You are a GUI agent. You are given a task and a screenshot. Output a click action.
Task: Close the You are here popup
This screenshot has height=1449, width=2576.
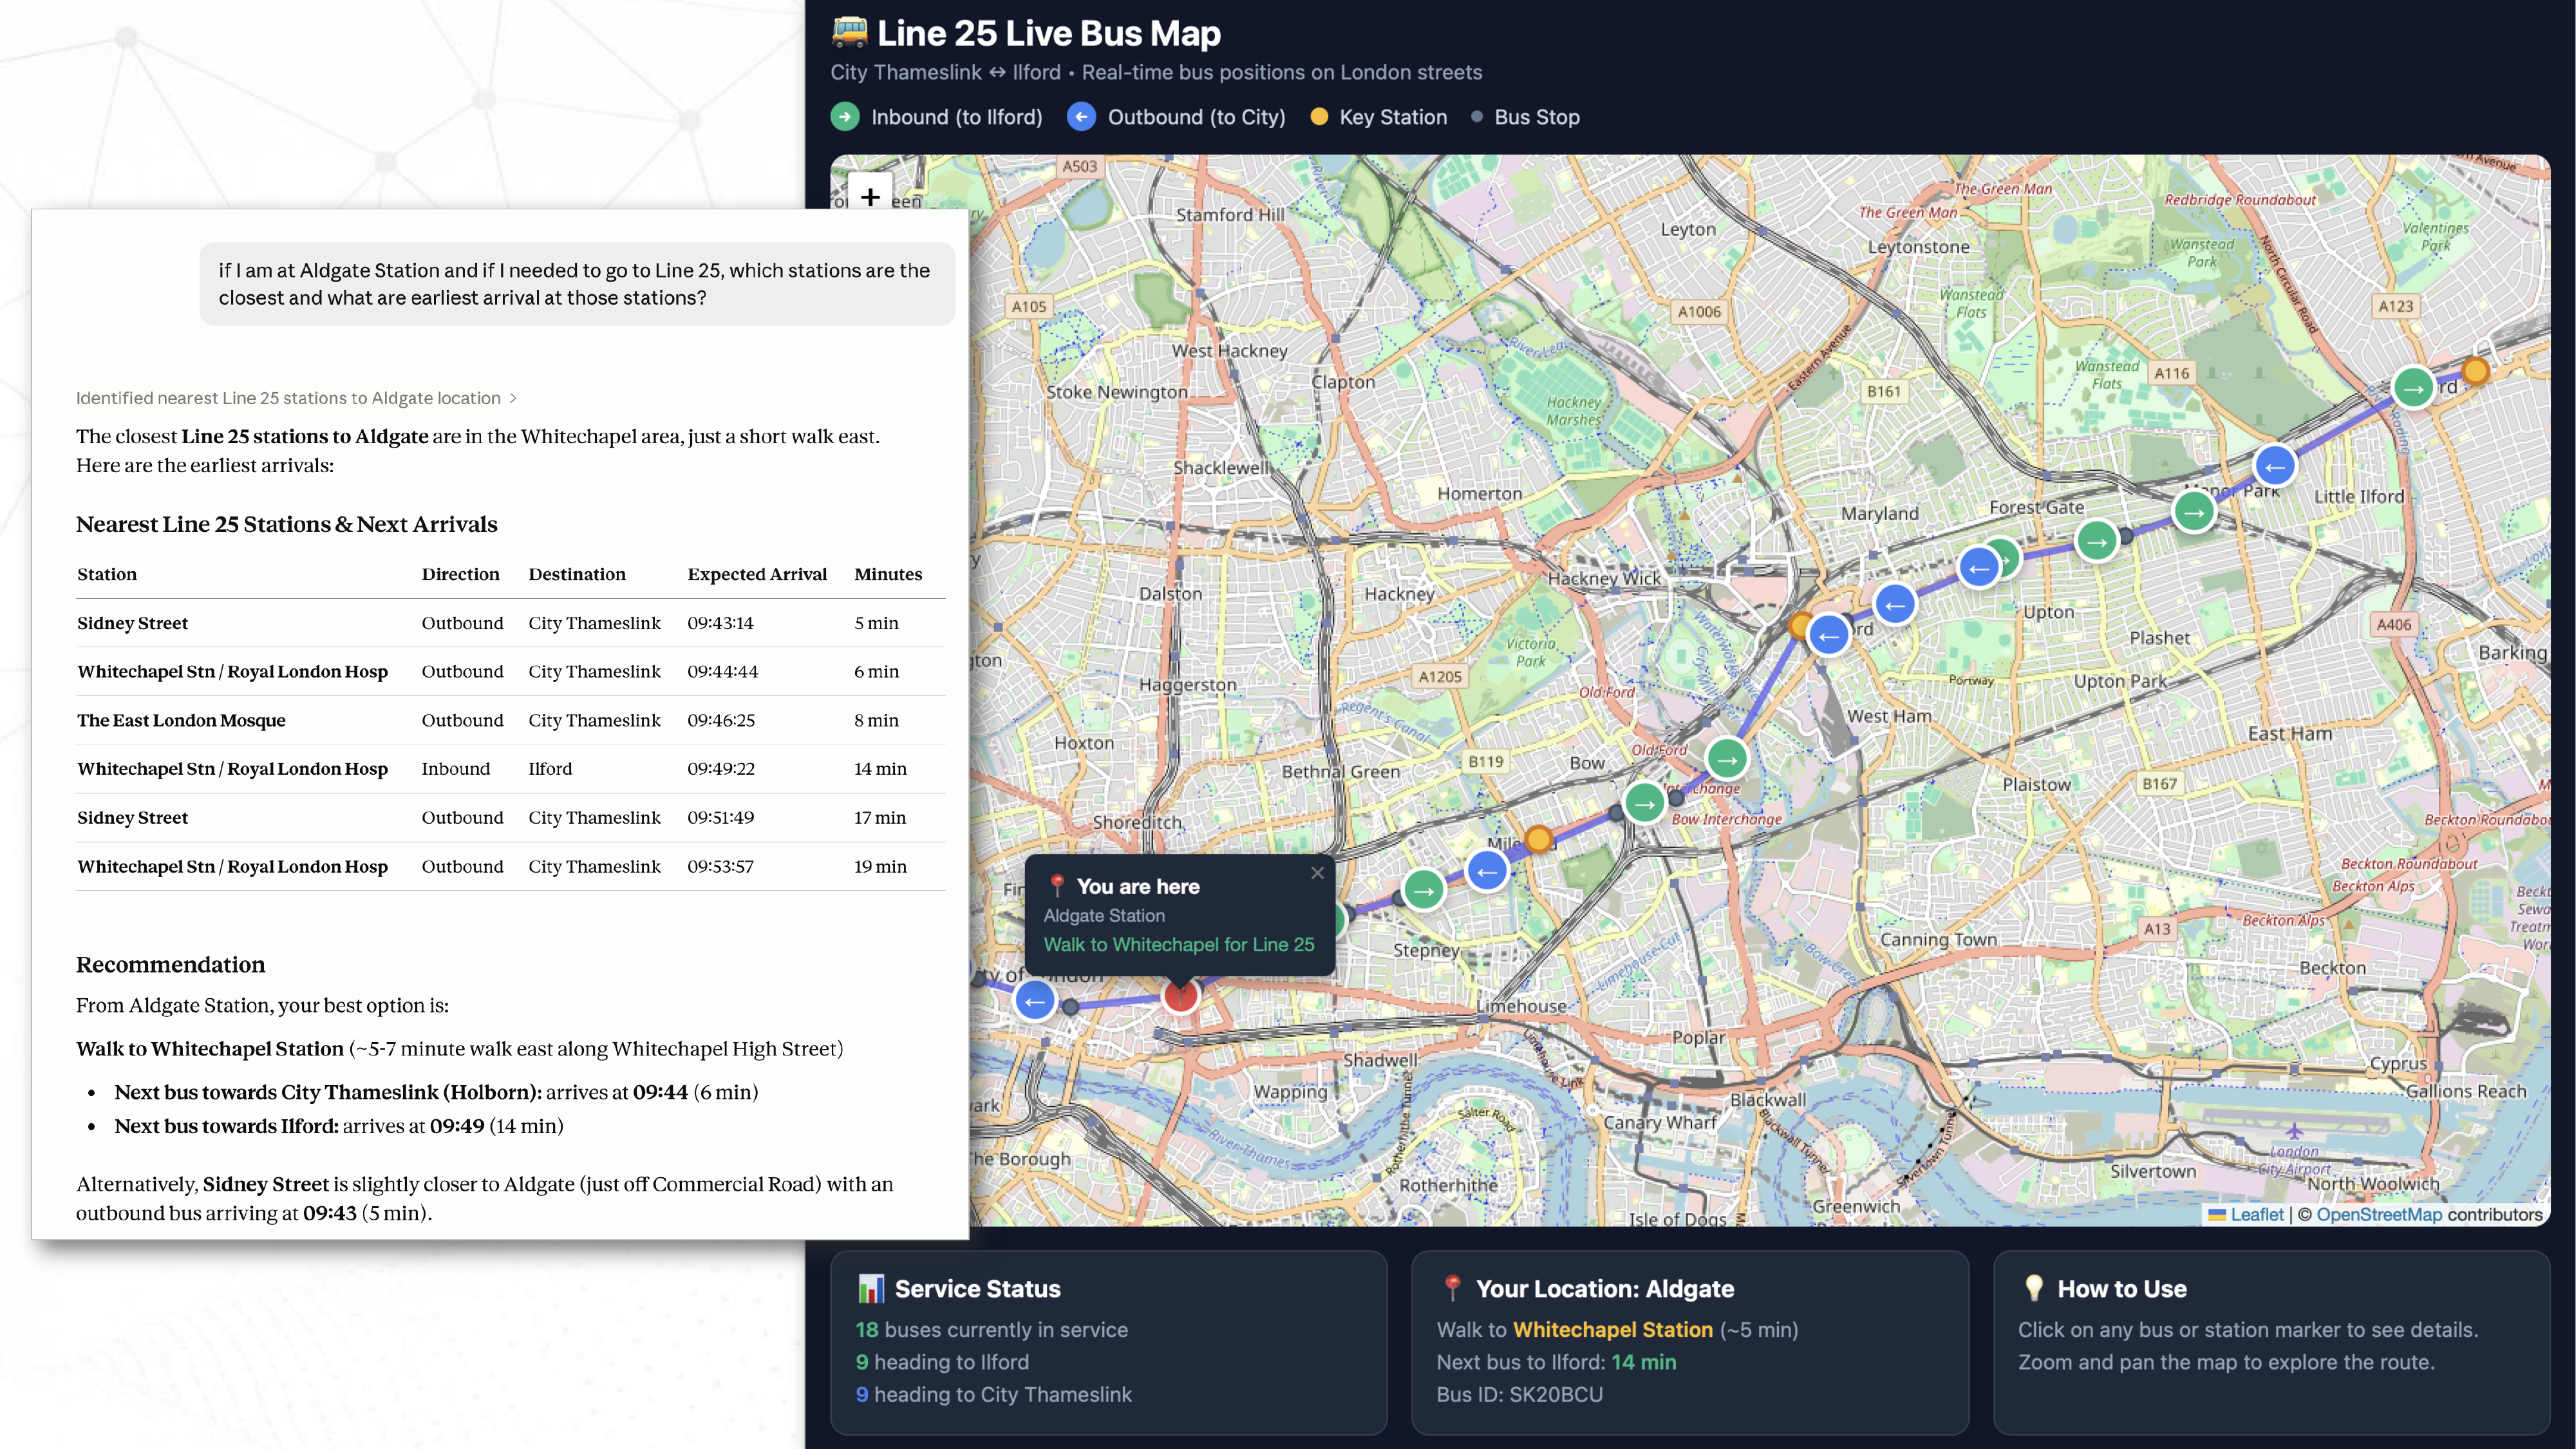tap(1317, 873)
